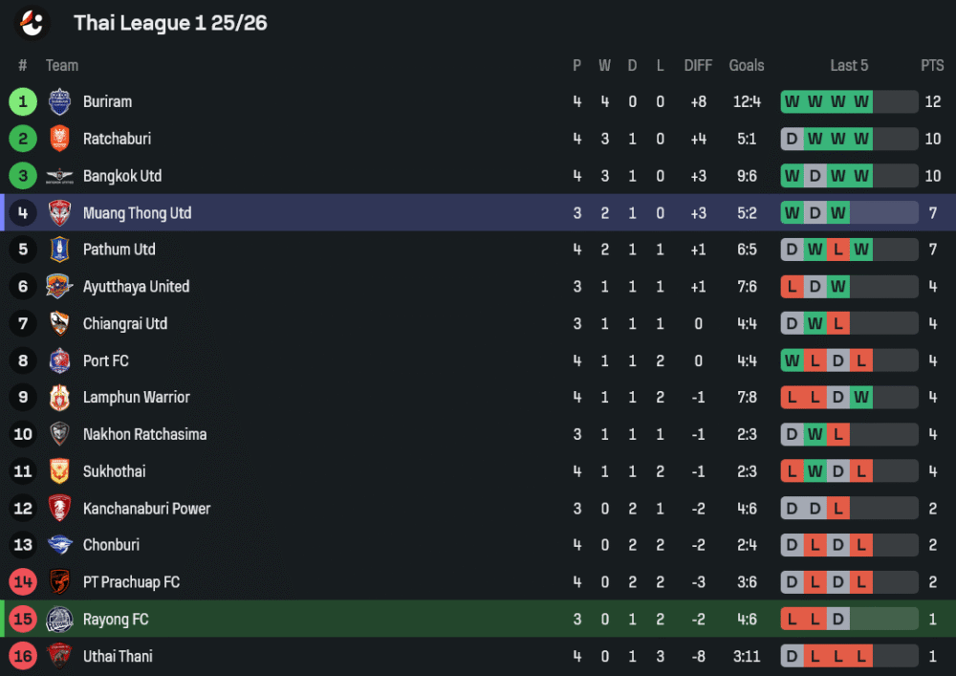The width and height of the screenshot is (956, 676).
Task: Sort table by PTS column header
Action: click(x=932, y=65)
